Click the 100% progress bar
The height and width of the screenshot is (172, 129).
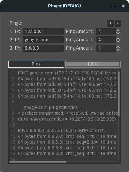tap(93, 64)
